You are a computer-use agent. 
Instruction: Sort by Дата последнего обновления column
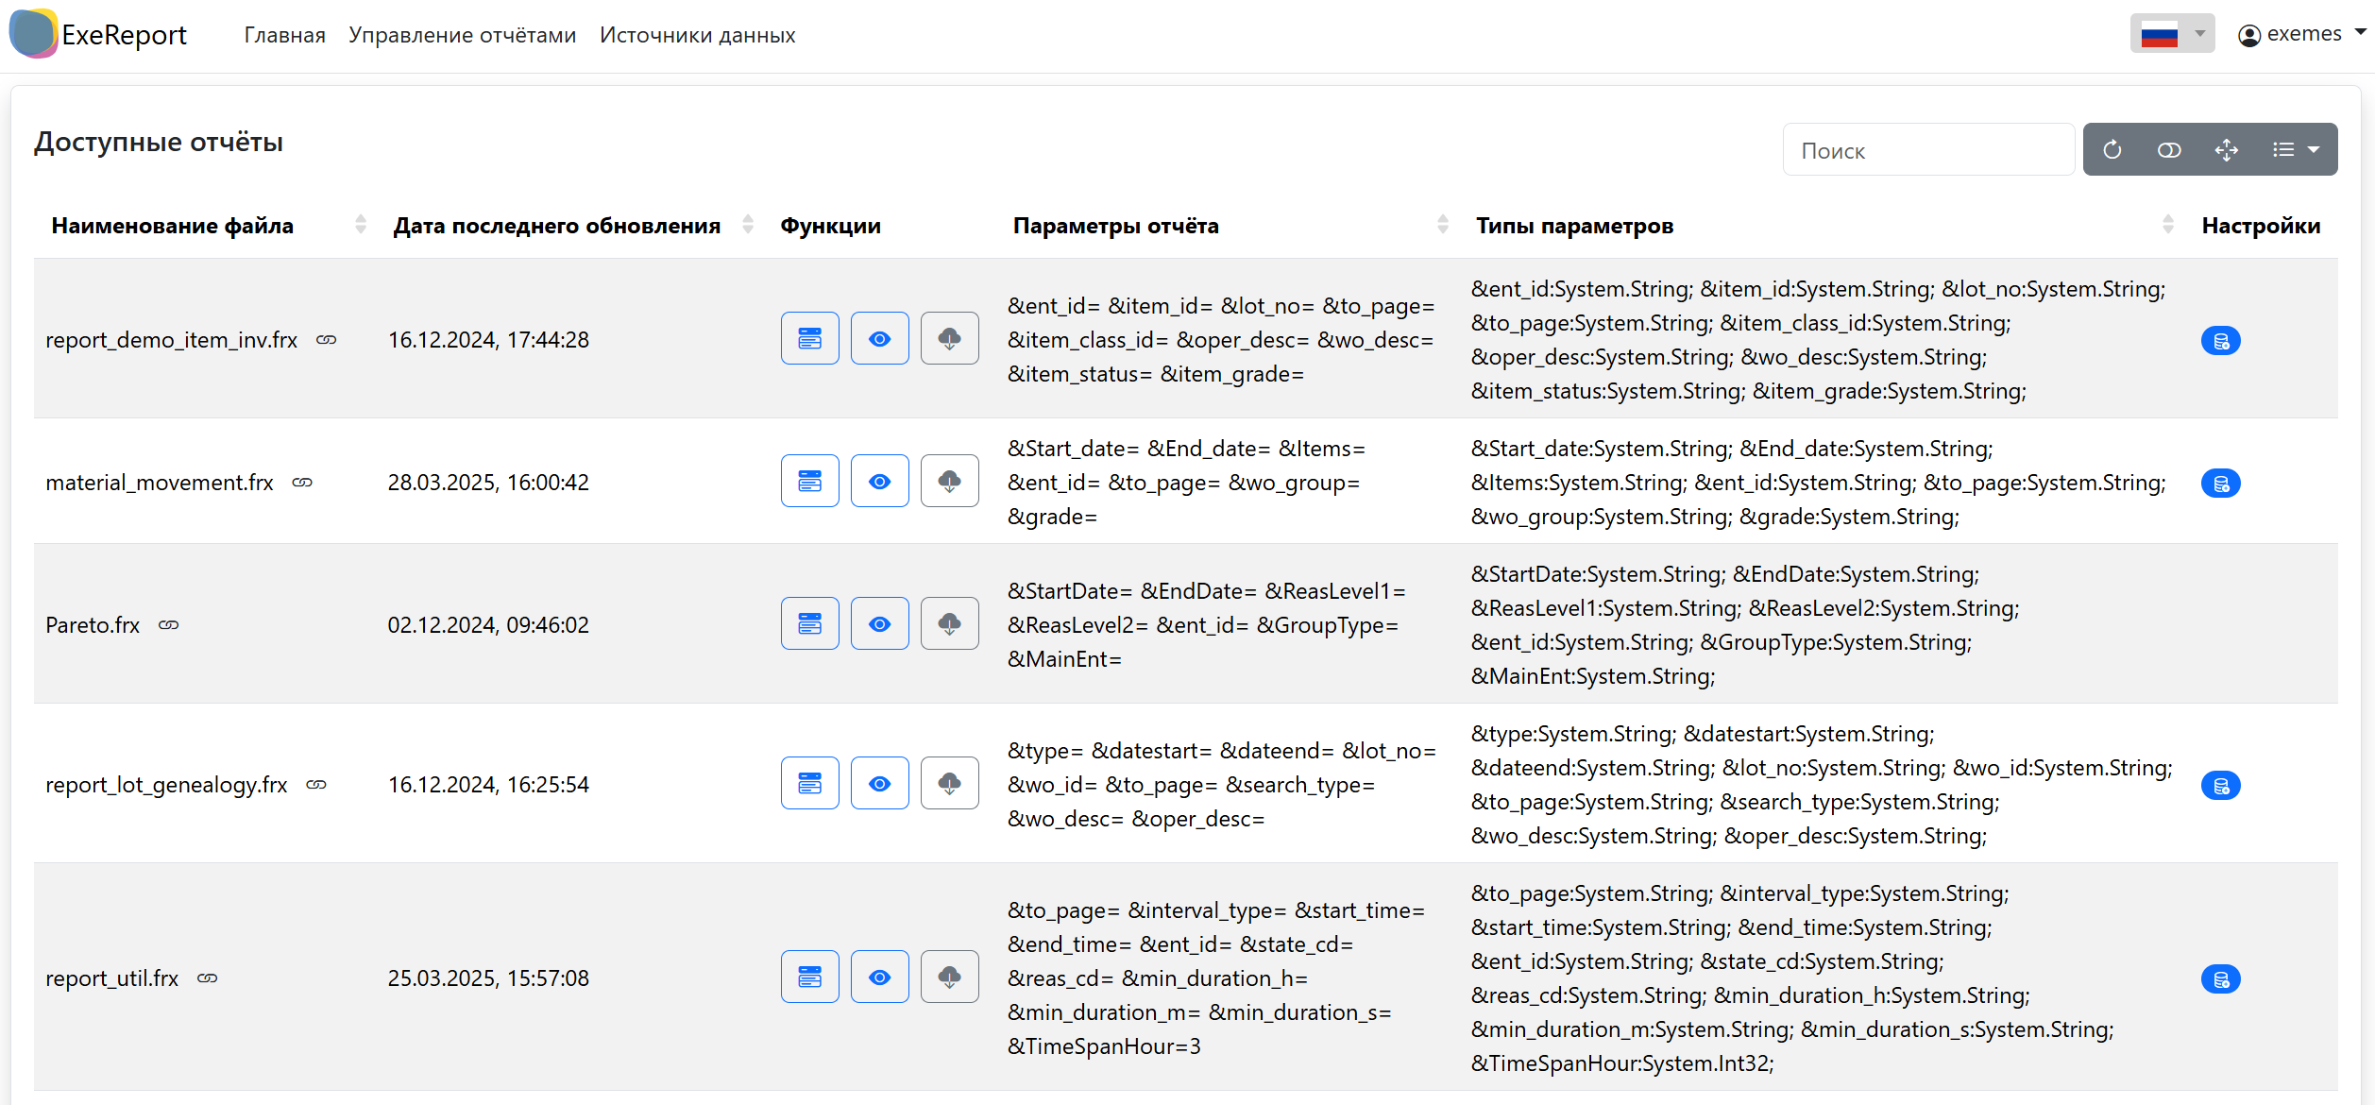pos(556,226)
